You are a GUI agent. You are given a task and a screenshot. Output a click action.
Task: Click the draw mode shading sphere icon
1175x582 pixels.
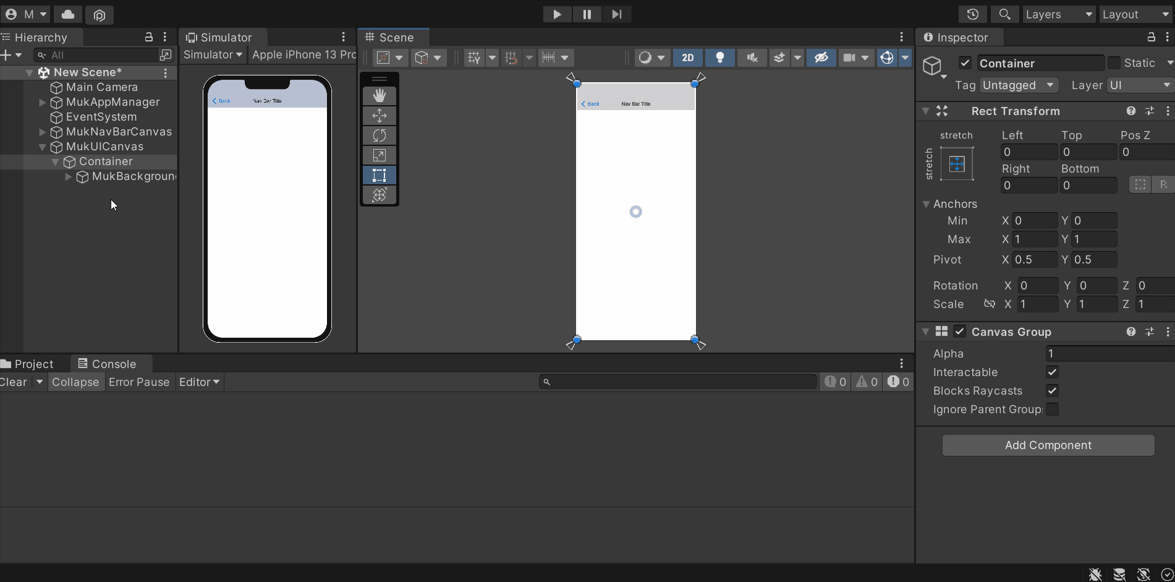pos(645,58)
